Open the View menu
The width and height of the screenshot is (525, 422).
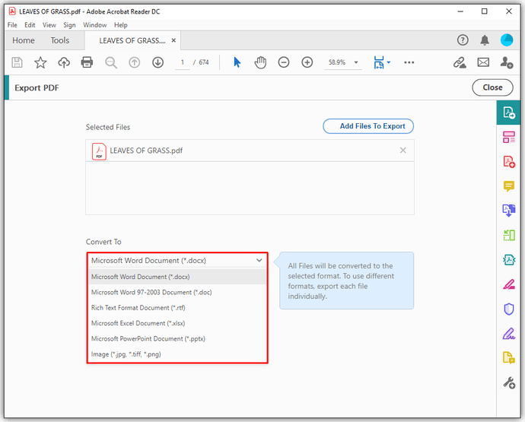pos(49,25)
